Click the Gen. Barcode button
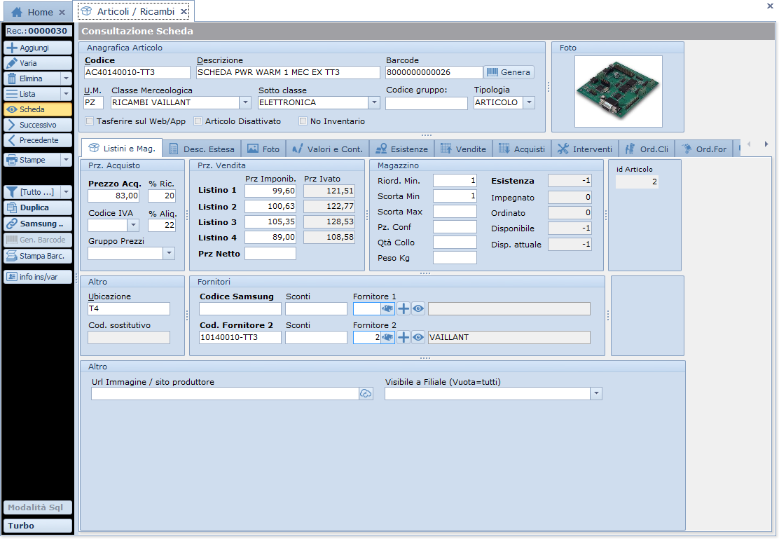Screen dimensions: 779x539 [x=38, y=240]
